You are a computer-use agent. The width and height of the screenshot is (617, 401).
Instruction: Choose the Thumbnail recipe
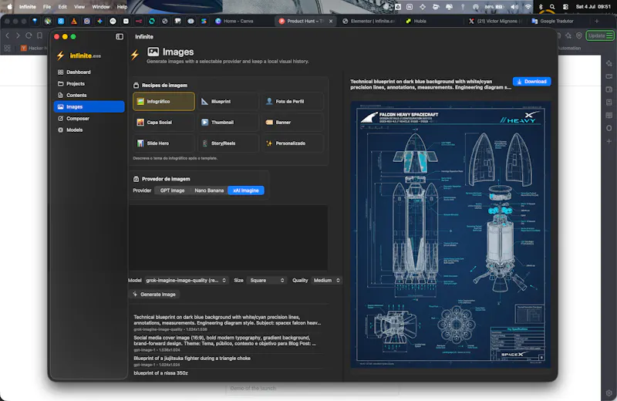(228, 123)
